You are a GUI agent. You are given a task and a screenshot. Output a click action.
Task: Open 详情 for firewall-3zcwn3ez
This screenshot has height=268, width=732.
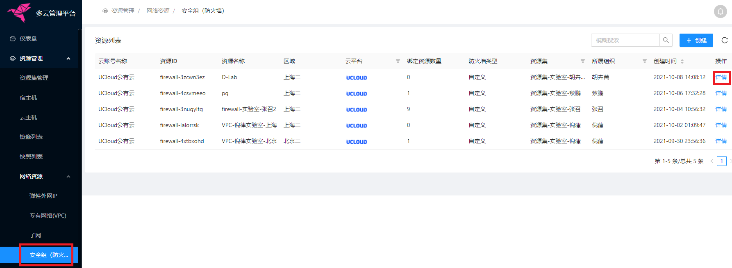pyautogui.click(x=721, y=77)
